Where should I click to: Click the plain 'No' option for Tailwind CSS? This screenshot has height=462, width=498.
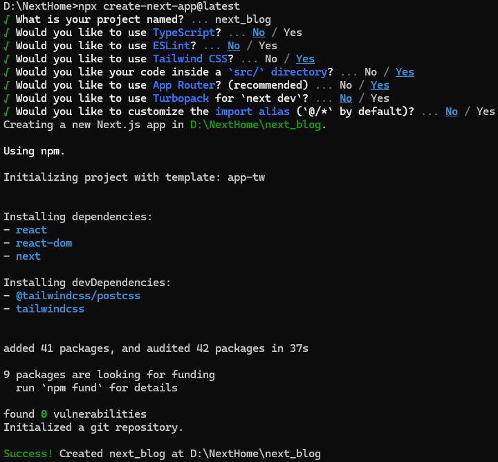271,59
